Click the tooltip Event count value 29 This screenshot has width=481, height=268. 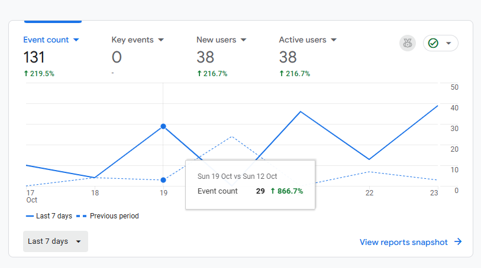click(x=260, y=191)
